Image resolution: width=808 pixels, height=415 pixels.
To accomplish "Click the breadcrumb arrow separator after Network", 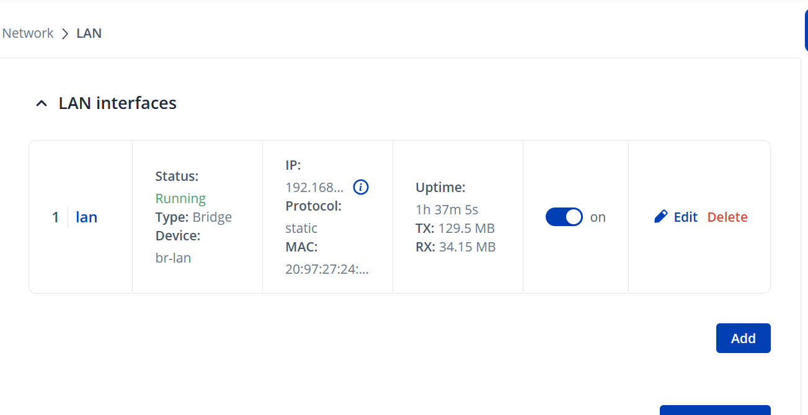I will (x=65, y=33).
